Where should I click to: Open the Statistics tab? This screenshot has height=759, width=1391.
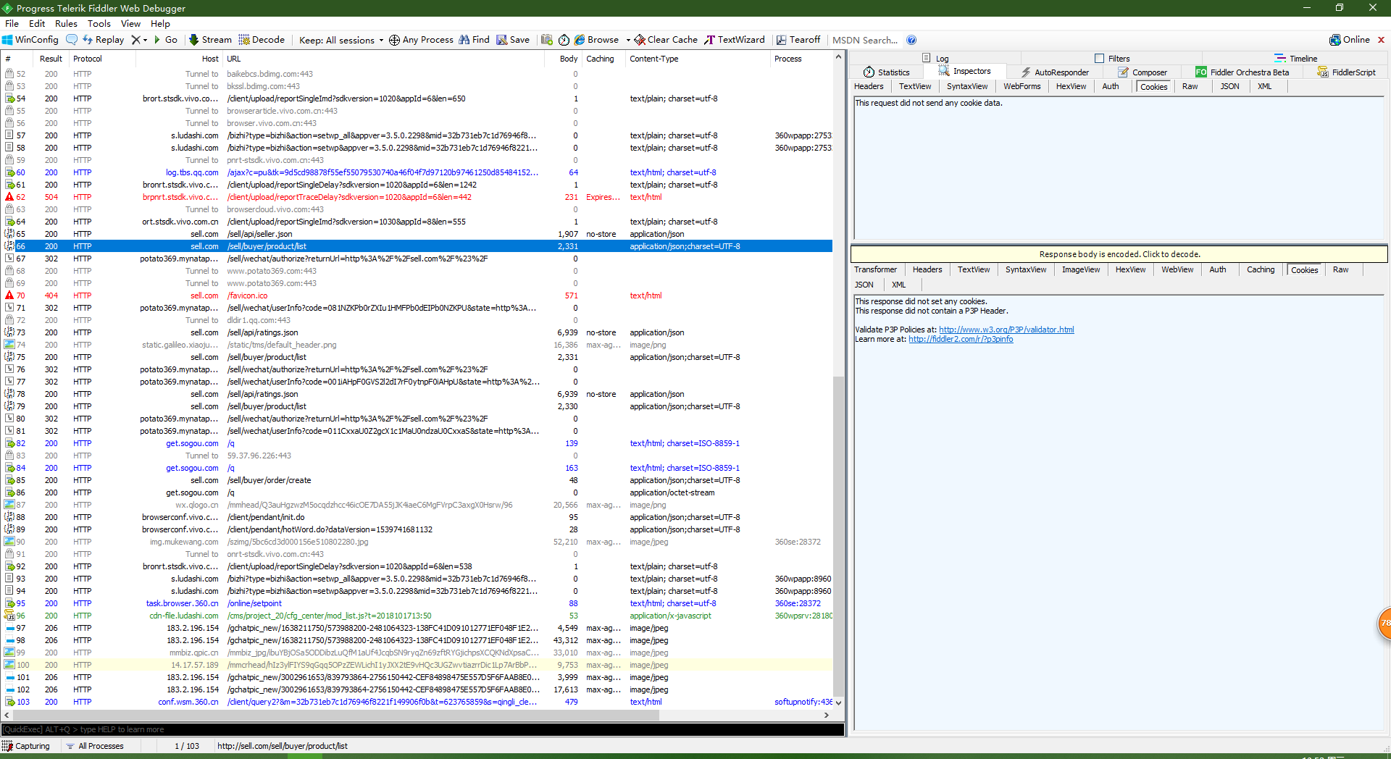(887, 72)
